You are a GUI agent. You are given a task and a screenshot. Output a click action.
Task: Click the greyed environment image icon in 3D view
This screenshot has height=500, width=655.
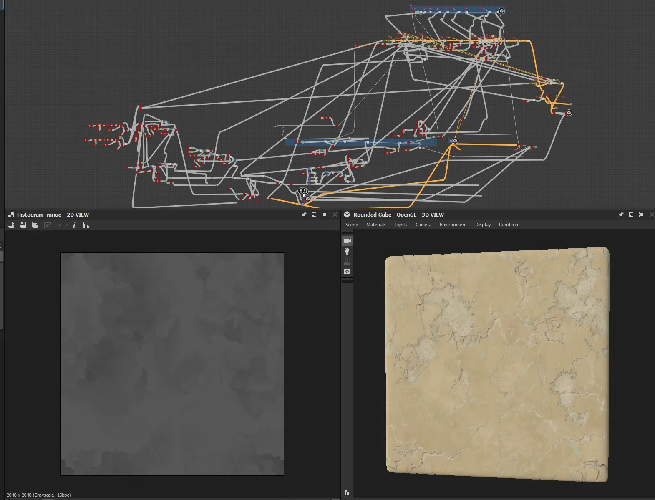[x=347, y=262]
